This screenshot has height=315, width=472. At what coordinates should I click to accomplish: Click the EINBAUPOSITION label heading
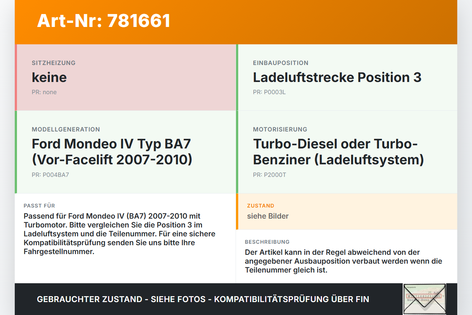281,63
